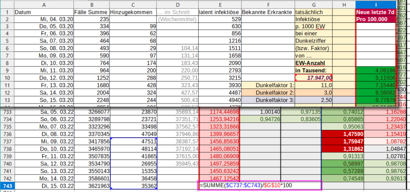Click the '(Wochenmittel)' cell
Screen dimensions: 410x192
point(177,19)
